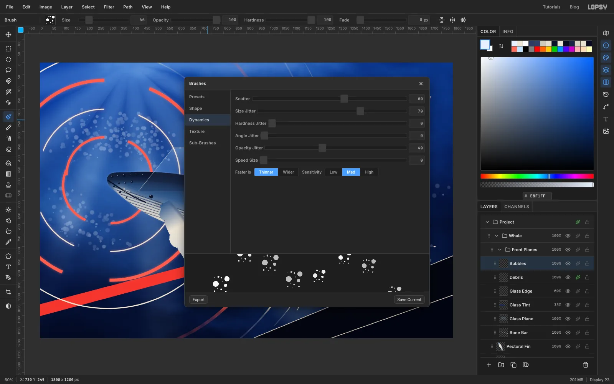Set Sensitivity to High
Screen dimensions: 614x384
tap(369, 172)
